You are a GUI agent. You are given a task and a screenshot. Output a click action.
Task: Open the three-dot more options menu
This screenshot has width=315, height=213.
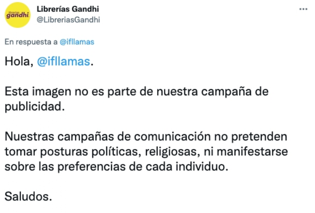pos(303,9)
